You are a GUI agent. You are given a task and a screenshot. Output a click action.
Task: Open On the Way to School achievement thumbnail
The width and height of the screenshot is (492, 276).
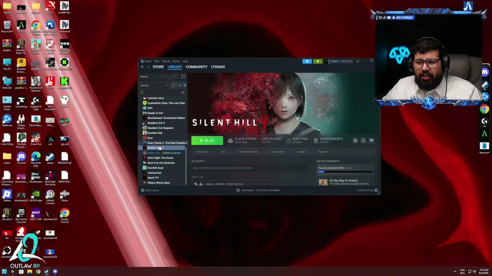pyautogui.click(x=323, y=182)
